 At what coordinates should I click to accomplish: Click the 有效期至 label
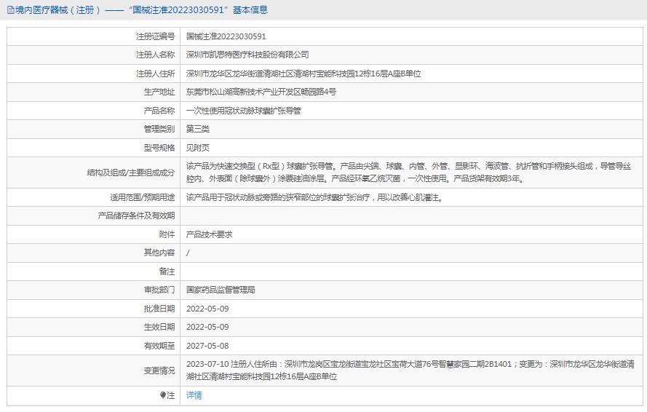159,346
